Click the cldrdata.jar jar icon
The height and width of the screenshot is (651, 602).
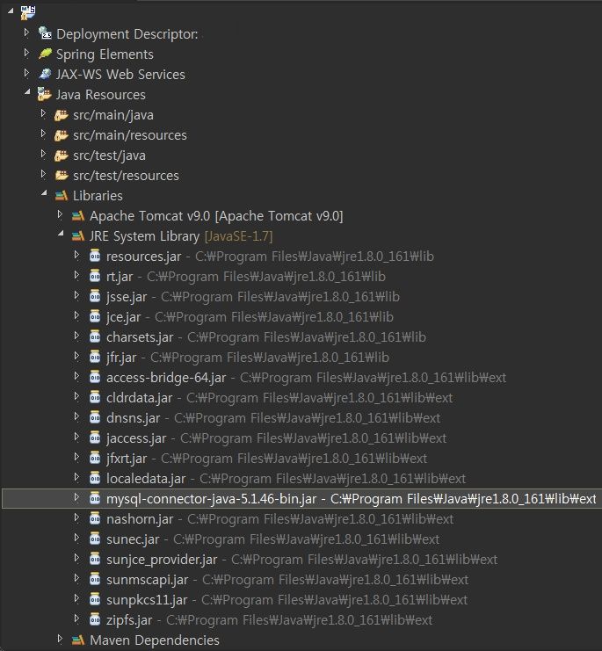click(x=95, y=397)
